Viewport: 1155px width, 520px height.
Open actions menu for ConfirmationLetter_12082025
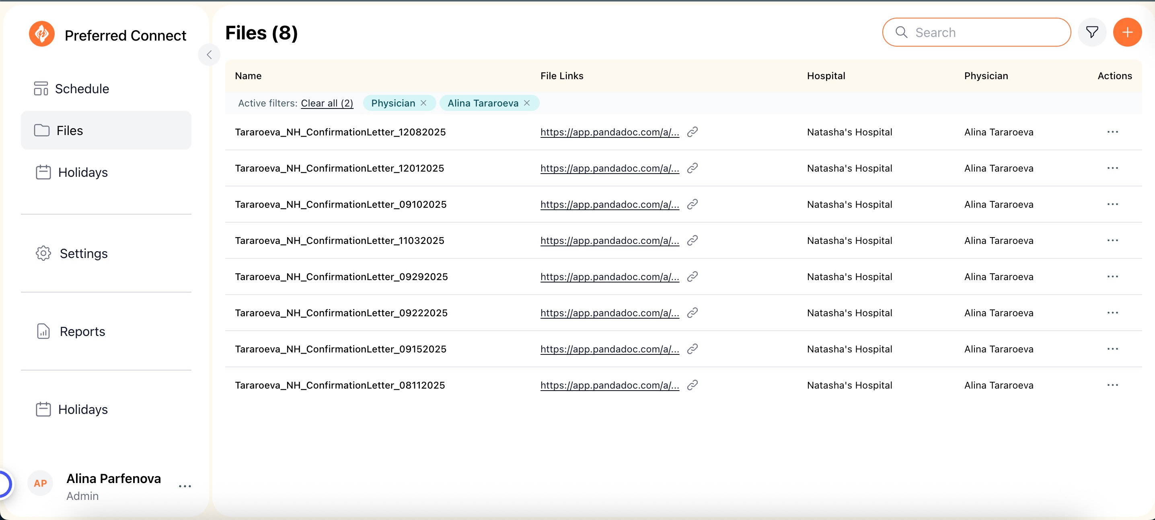click(x=1112, y=132)
